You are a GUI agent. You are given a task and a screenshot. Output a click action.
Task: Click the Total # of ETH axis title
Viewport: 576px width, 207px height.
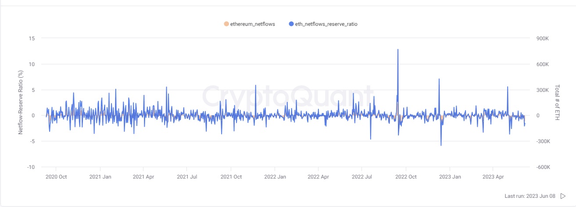click(x=558, y=102)
